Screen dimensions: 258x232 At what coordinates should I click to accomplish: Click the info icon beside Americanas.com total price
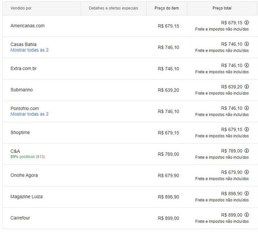pos(247,23)
